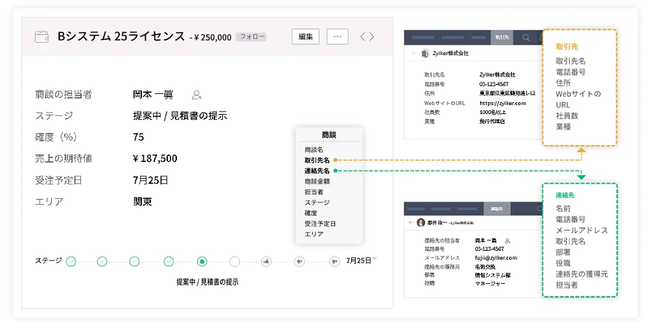The height and width of the screenshot is (324, 648).
Task: Open the 取引先 tab in account window
Action: [x=502, y=37]
